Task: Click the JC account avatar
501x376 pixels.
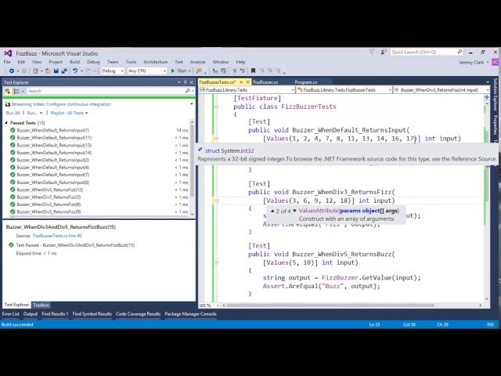Action: click(x=496, y=62)
